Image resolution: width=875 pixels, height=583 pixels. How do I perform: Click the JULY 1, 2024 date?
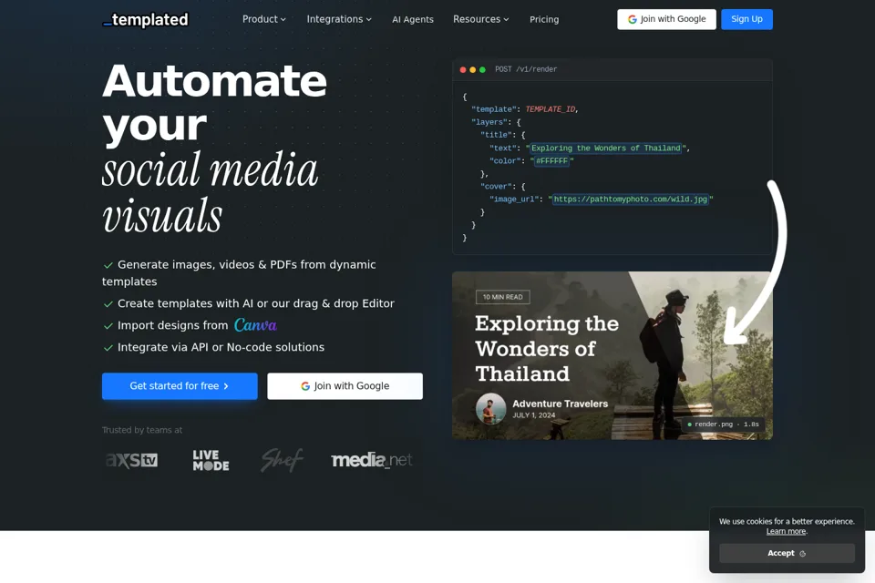[x=533, y=415]
